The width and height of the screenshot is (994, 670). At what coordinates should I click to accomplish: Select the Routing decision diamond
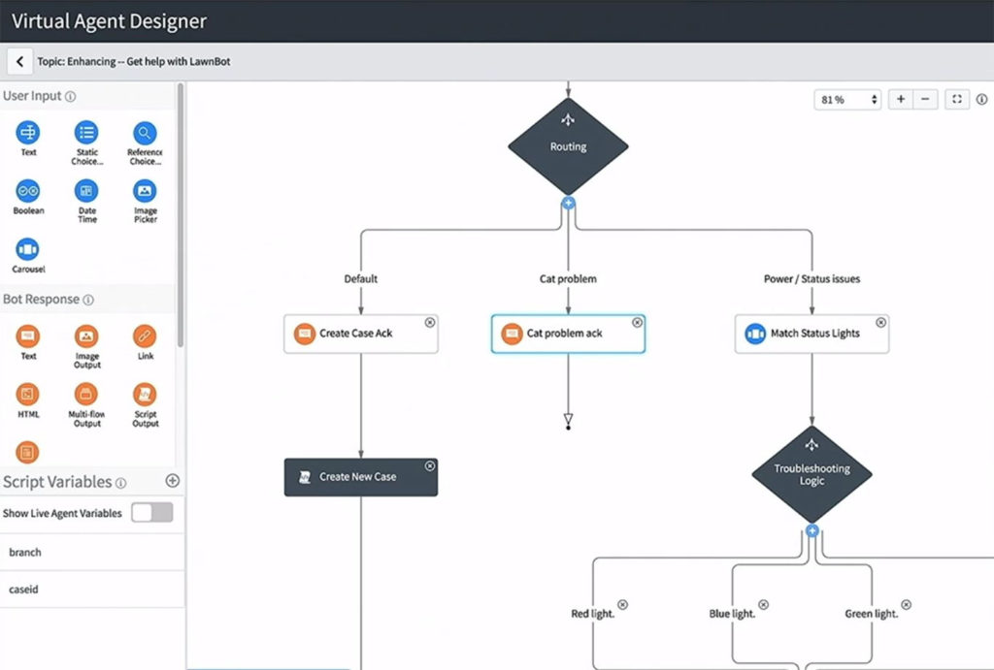click(568, 145)
